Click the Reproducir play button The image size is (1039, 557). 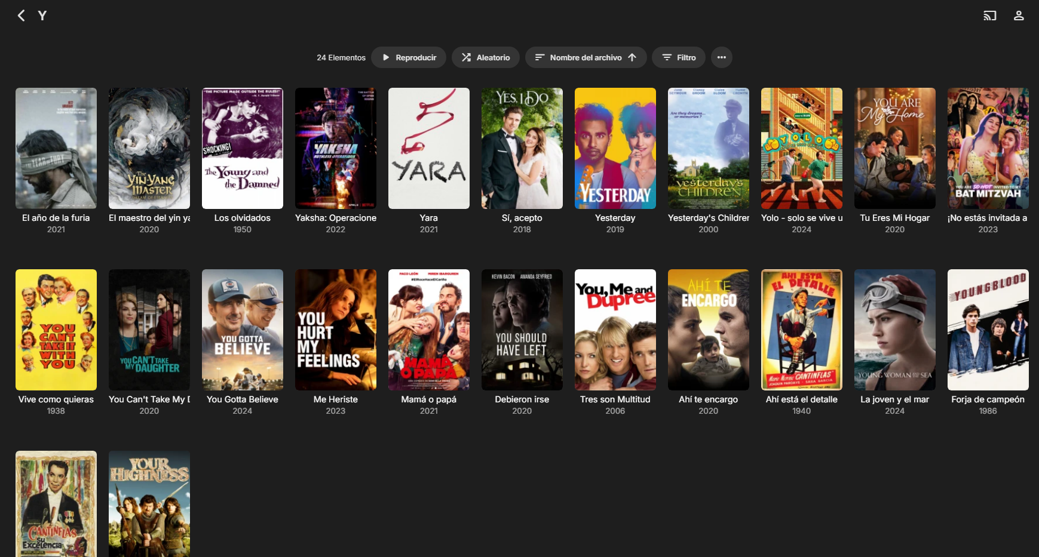point(409,57)
